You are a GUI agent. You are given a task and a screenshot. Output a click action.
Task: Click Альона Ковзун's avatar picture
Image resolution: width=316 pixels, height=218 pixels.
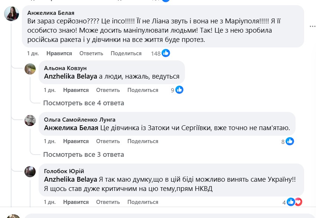30,69
